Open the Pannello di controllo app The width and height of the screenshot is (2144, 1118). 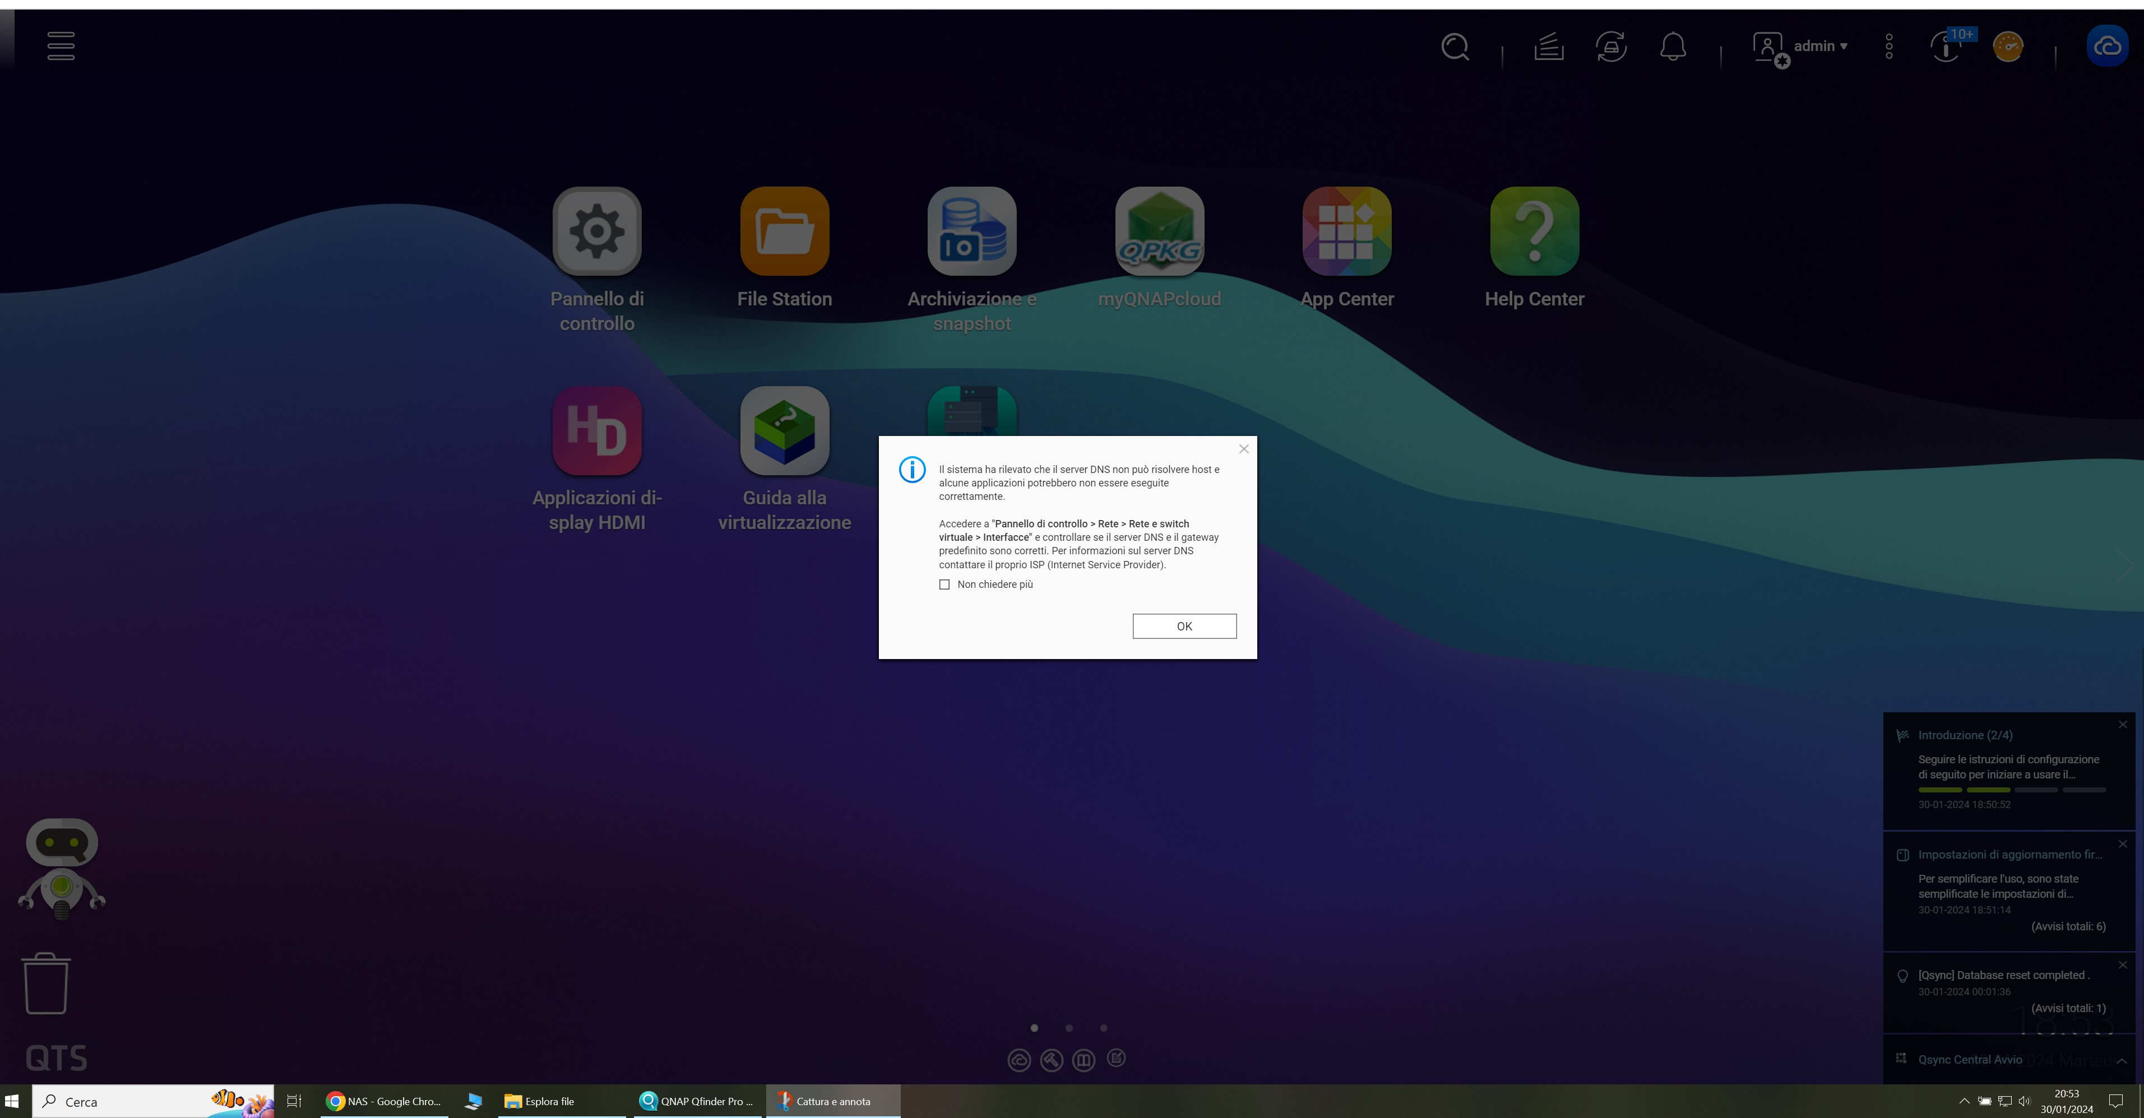[x=597, y=231]
